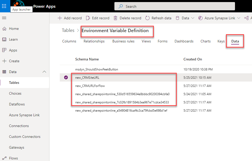Select the Data tab
This screenshot has width=252, height=161.
click(235, 41)
